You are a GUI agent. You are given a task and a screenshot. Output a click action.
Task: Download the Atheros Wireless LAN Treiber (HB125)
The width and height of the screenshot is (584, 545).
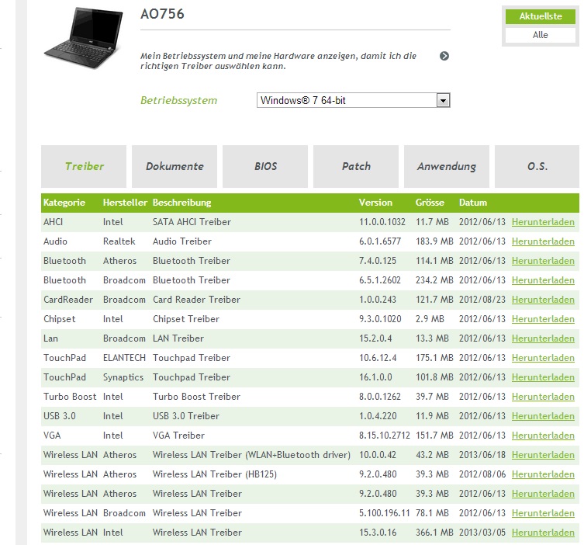coord(543,474)
